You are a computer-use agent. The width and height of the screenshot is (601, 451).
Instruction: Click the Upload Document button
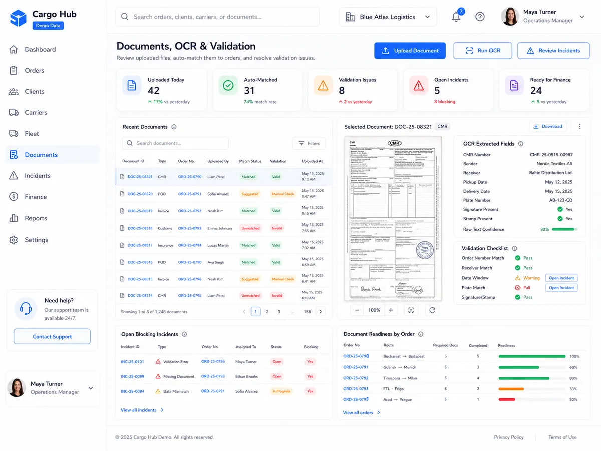tap(410, 51)
